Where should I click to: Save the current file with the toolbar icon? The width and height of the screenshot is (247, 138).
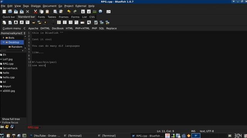tap(16, 11)
